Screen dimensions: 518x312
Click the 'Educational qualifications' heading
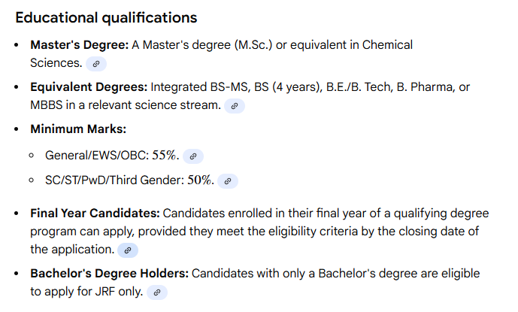coord(106,17)
